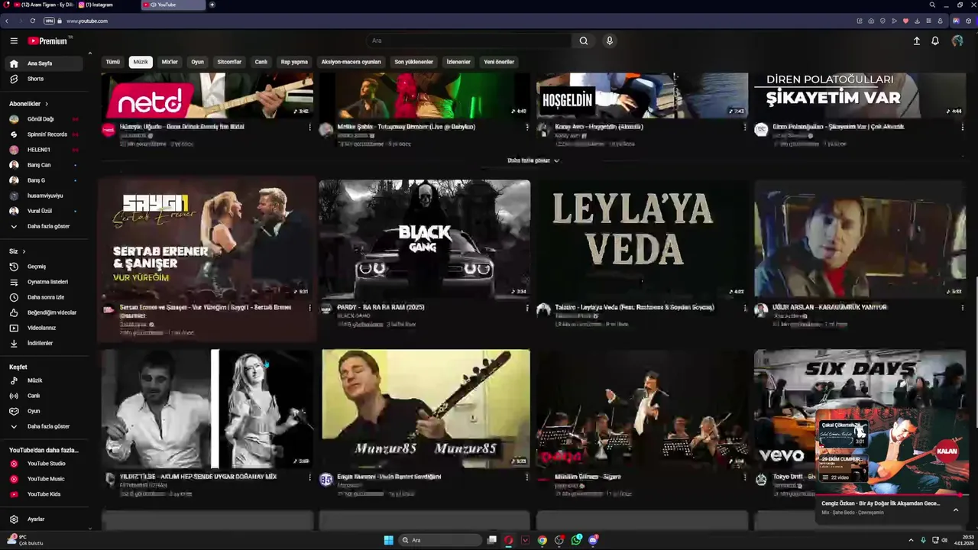Click the YouTube Premium logo
The height and width of the screenshot is (550, 978).
48,41
